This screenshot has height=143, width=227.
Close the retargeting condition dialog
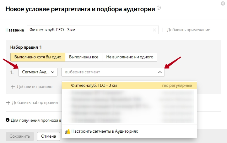point(223,4)
